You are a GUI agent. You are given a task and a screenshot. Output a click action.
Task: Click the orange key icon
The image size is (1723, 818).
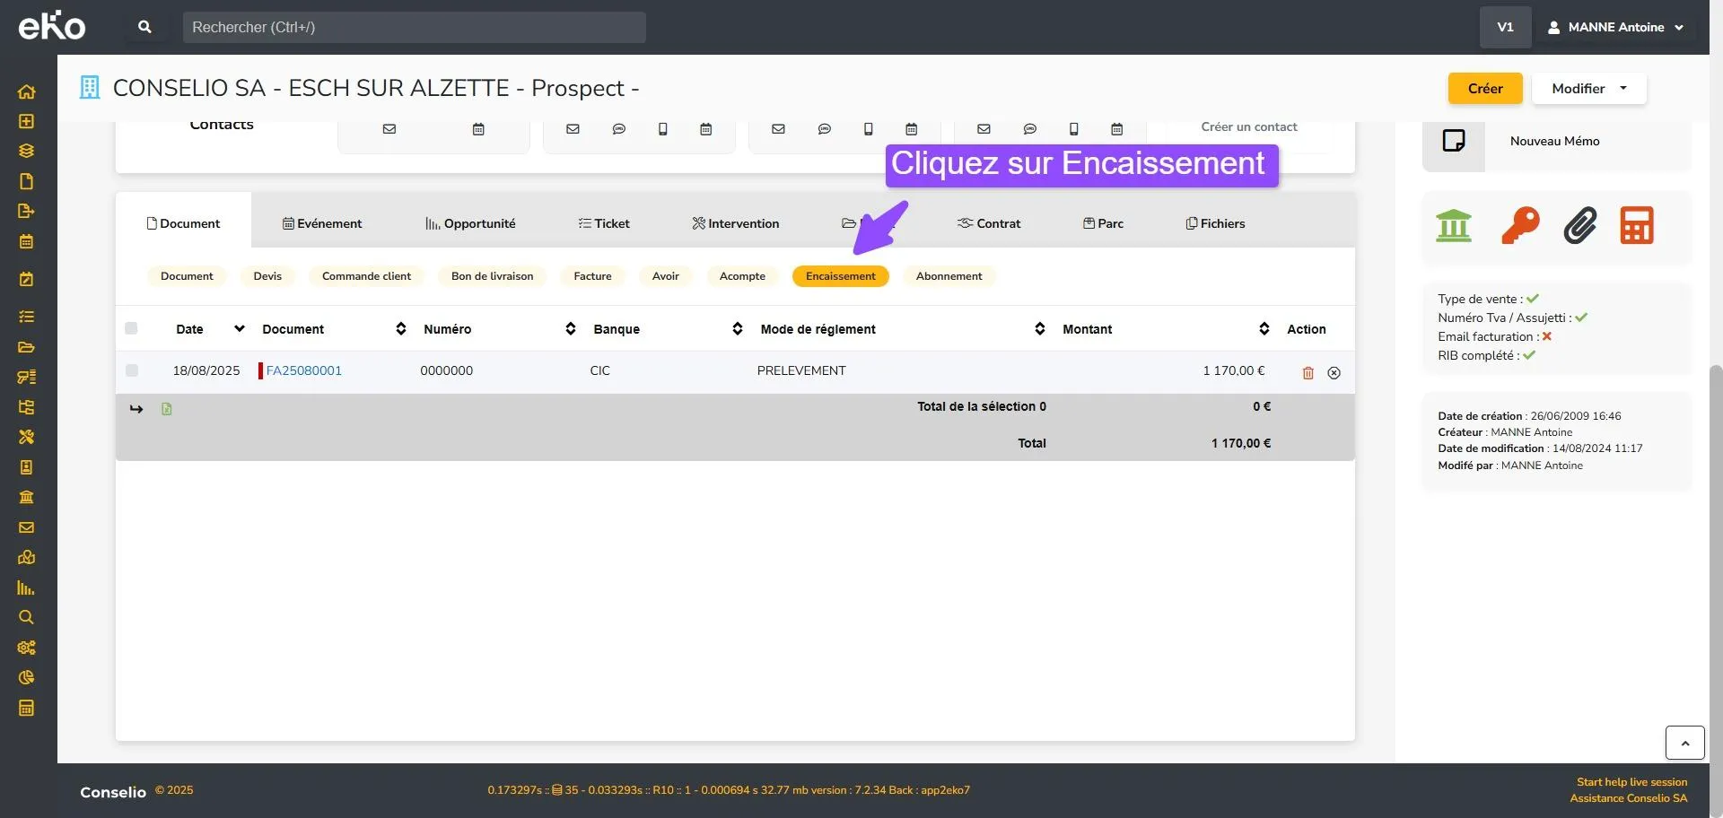pyautogui.click(x=1520, y=225)
